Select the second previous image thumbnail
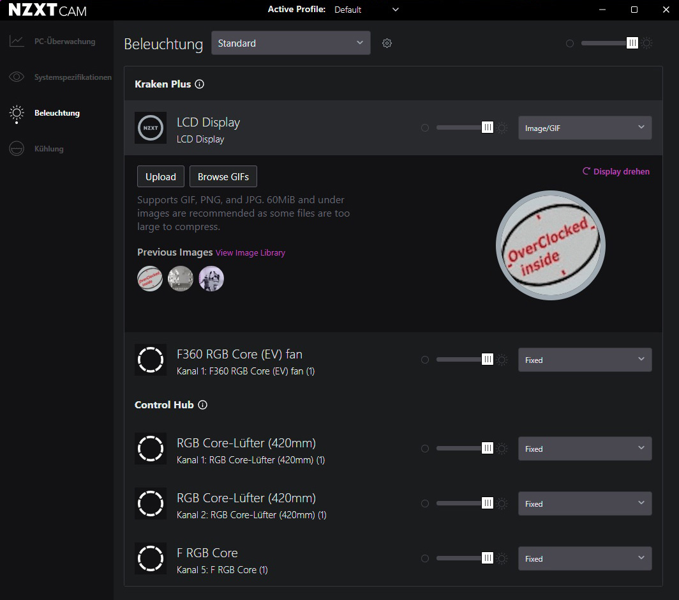 pos(181,279)
